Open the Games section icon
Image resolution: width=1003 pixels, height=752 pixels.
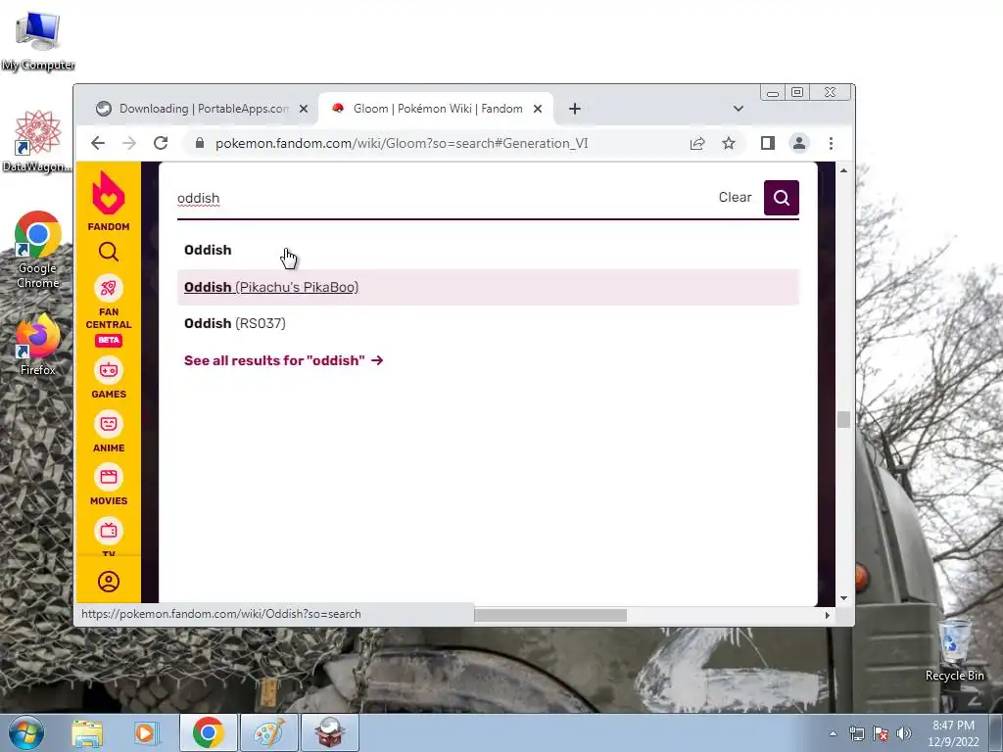coord(108,370)
